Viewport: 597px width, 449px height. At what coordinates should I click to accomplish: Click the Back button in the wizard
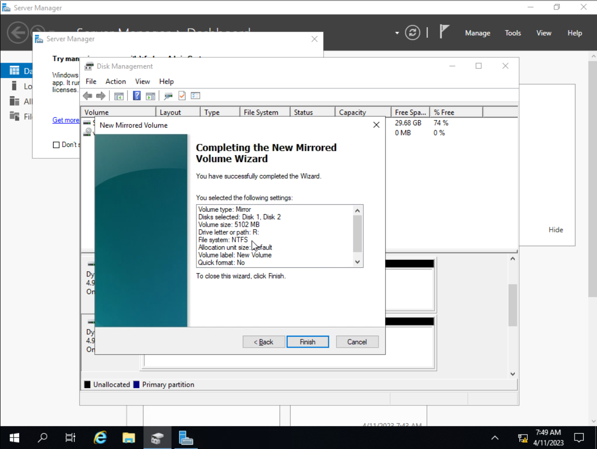(264, 342)
